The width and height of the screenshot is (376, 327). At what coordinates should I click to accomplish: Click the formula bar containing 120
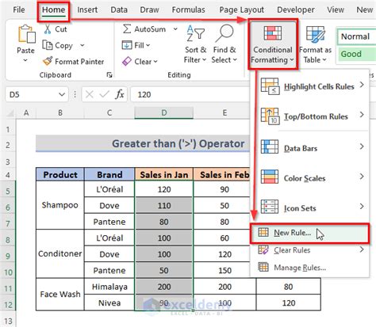pos(190,94)
